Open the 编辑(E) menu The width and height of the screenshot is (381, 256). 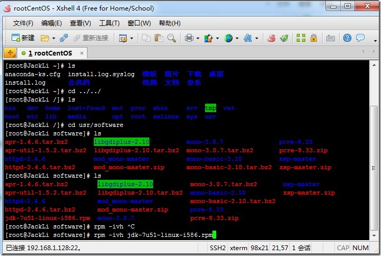coord(51,23)
